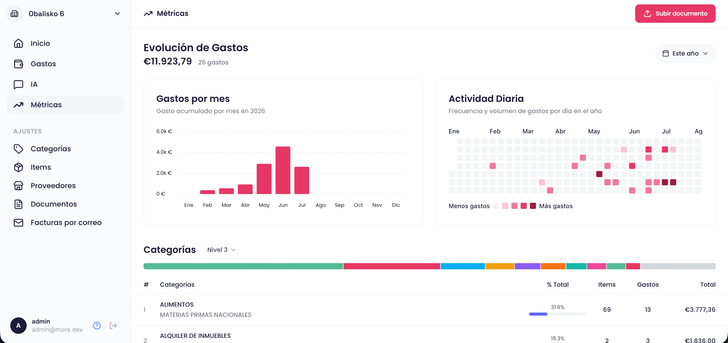Click the green segment of category bar

click(x=243, y=266)
